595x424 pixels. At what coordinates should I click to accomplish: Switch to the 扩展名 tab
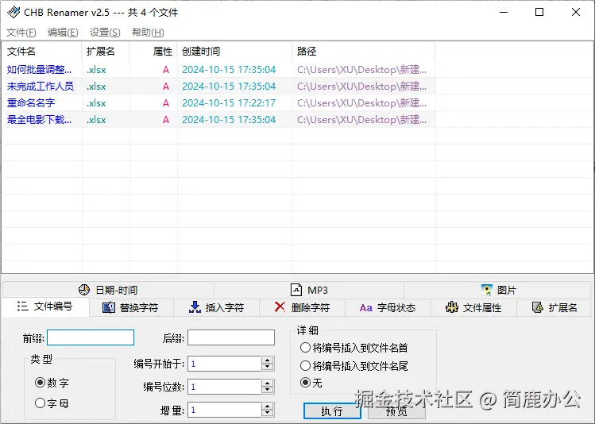point(554,307)
